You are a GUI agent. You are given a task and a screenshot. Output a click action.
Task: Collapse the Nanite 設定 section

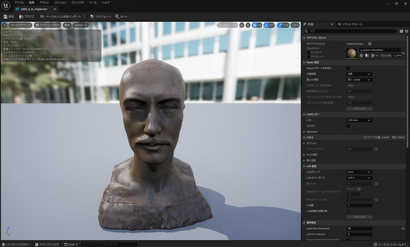pyautogui.click(x=304, y=63)
